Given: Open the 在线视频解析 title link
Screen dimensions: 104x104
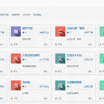Looking at the screenshot, I should (x=74, y=82).
